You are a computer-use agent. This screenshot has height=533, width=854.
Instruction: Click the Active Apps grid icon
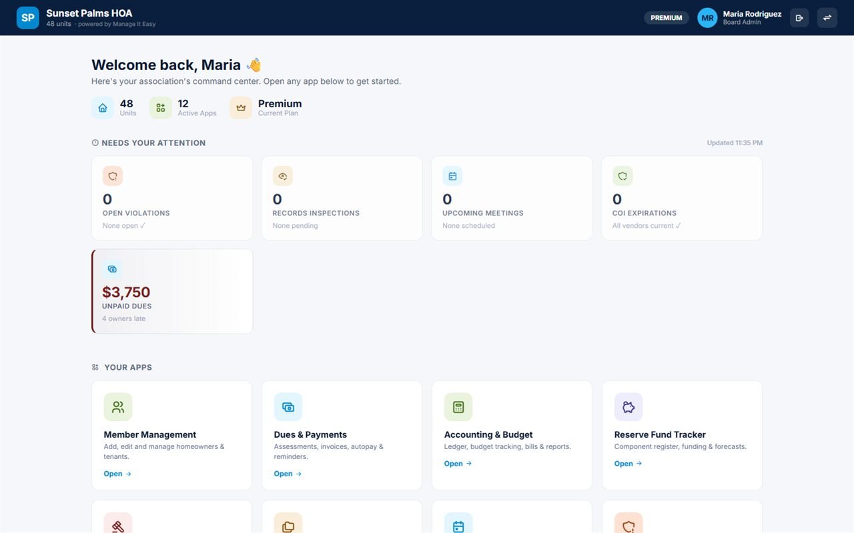(x=161, y=108)
